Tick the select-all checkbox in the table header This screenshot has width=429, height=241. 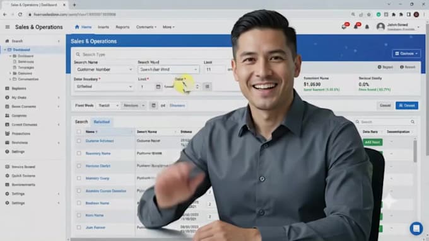79,132
